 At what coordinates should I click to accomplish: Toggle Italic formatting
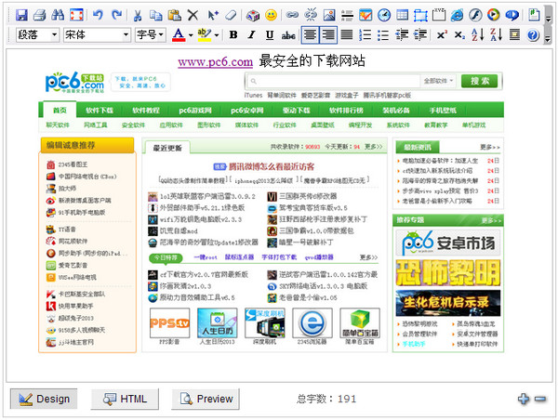click(x=252, y=35)
